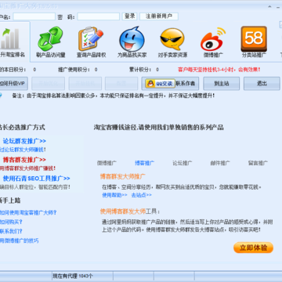Click the 使用博客群发大师工具 heading
Viewport: 282px width, 282px height.
(x=129, y=211)
